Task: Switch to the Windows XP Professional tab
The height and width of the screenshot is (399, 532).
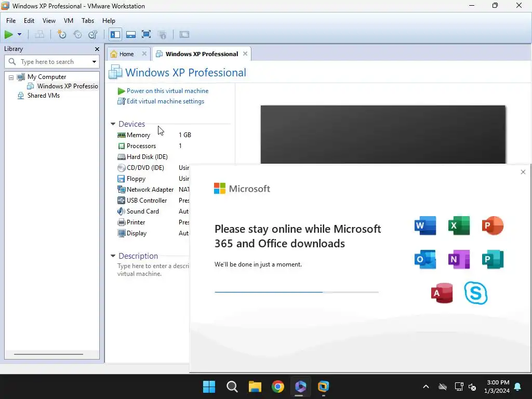Action: tap(202, 54)
